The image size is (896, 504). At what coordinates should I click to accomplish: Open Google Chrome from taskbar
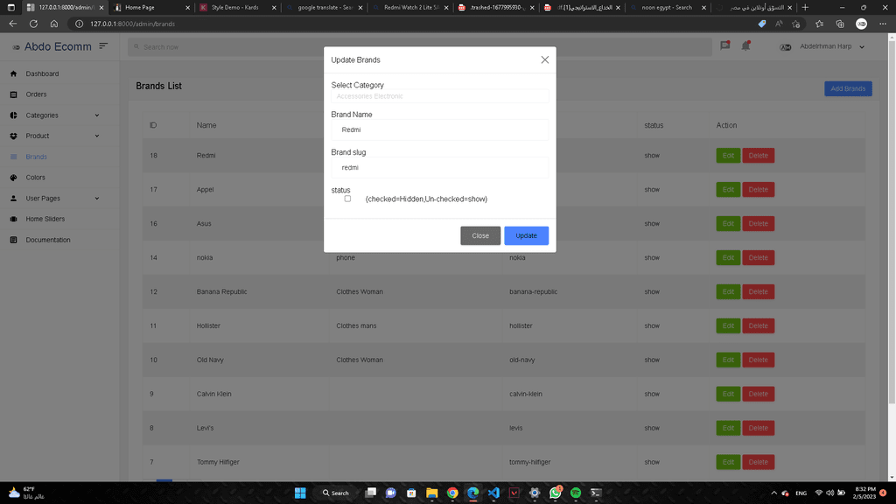pyautogui.click(x=452, y=493)
